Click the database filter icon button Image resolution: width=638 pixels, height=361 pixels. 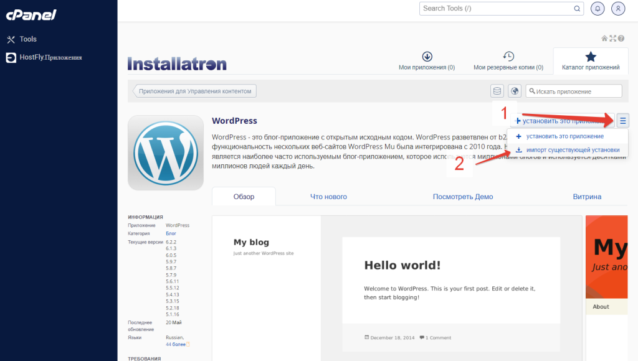pos(497,91)
